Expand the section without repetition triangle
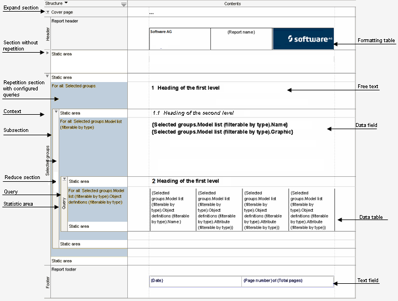The image size is (398, 301). pos(48,53)
